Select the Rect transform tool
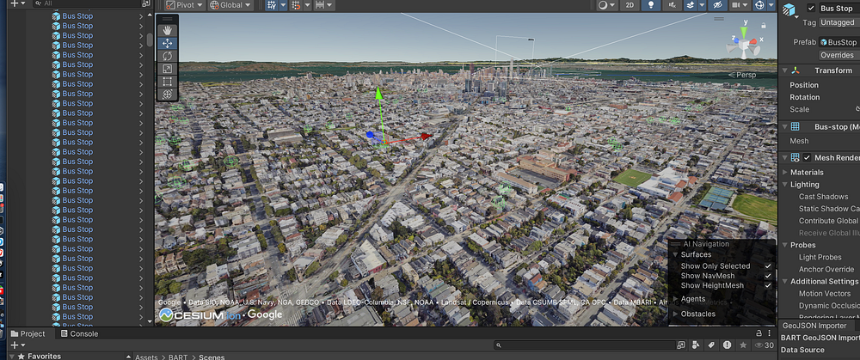 (167, 82)
